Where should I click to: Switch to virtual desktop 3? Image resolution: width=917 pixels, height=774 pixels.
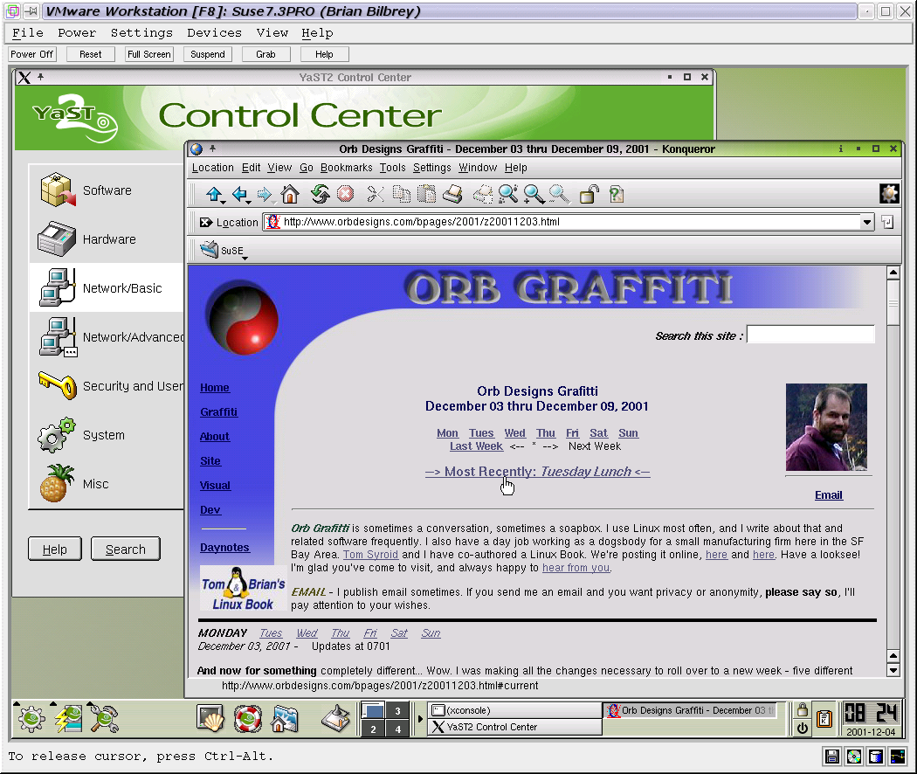[397, 710]
